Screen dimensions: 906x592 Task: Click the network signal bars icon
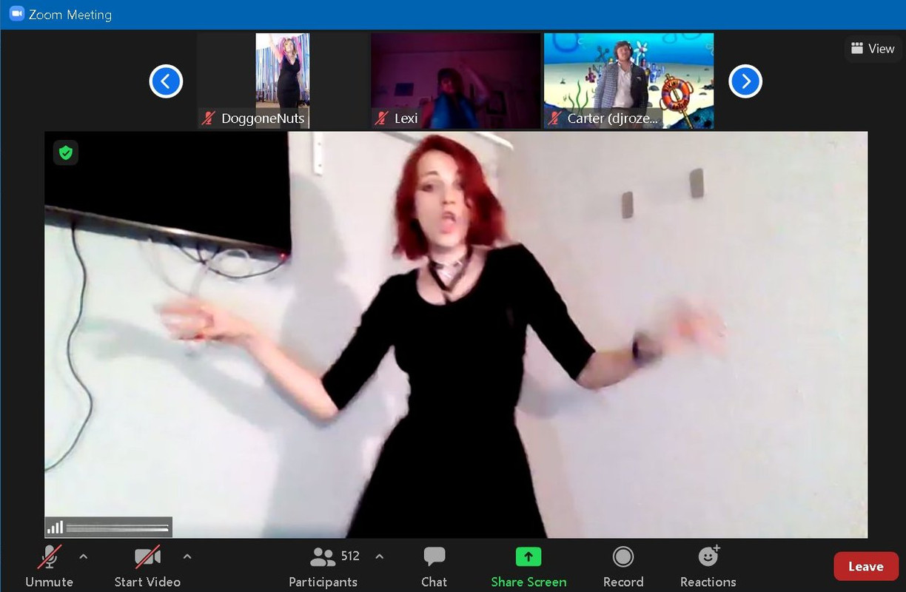pos(55,527)
